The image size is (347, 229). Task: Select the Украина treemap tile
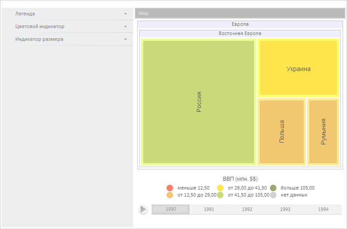[298, 69]
